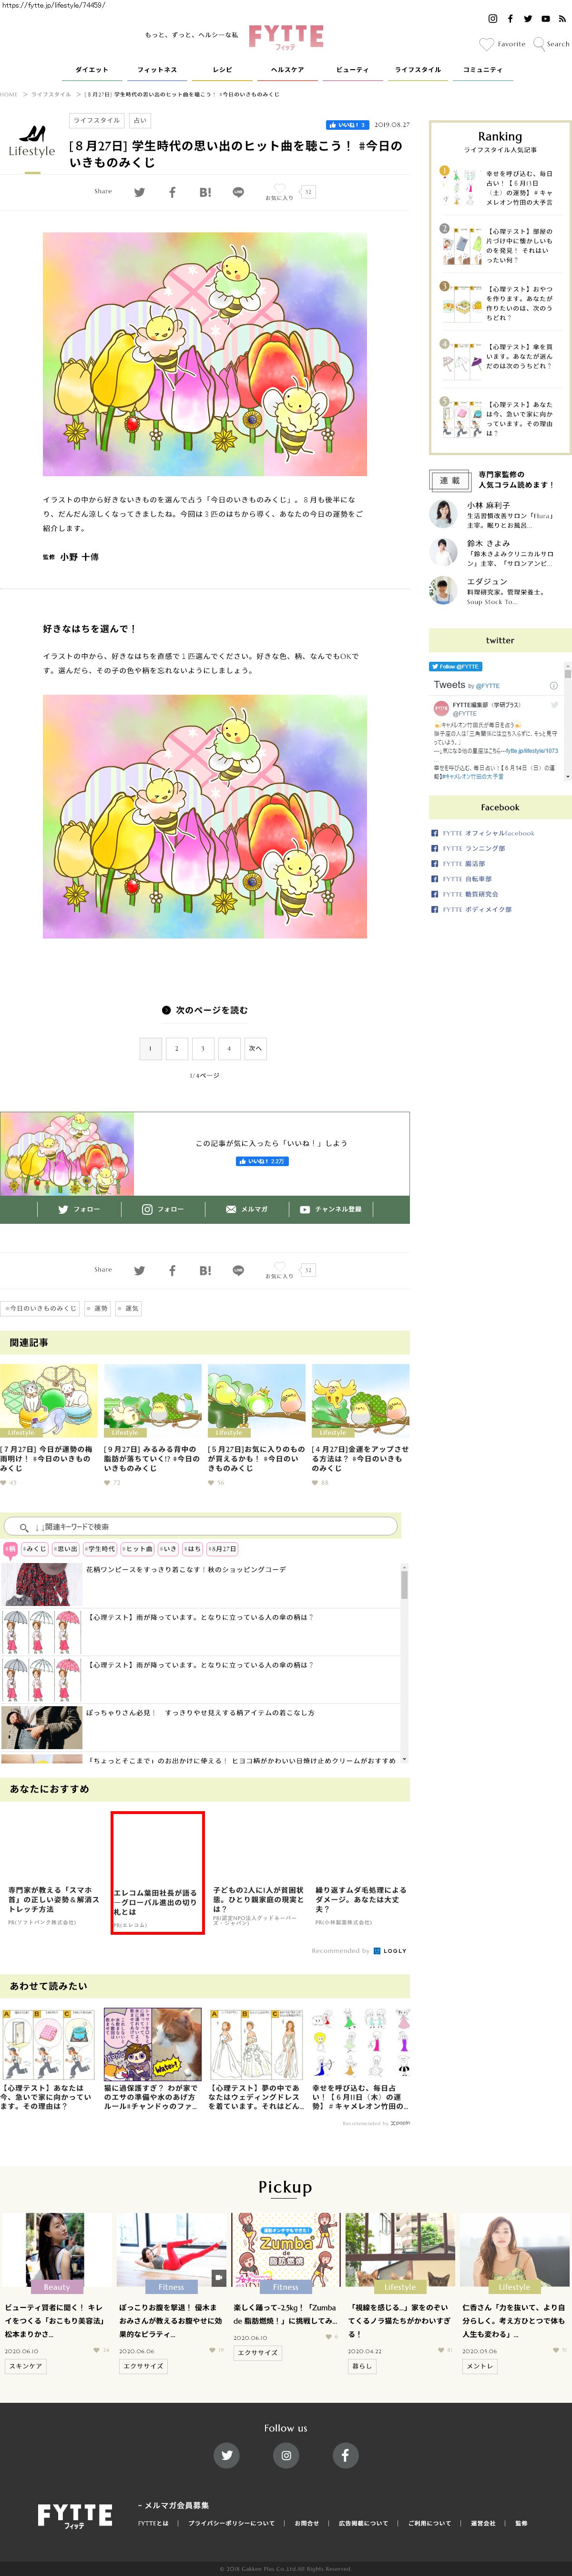This screenshot has width=572, height=2576.
Task: Share via LINE icon below the article title
Action: point(237,192)
